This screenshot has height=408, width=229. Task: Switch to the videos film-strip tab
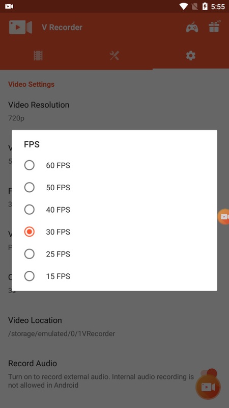tap(38, 56)
